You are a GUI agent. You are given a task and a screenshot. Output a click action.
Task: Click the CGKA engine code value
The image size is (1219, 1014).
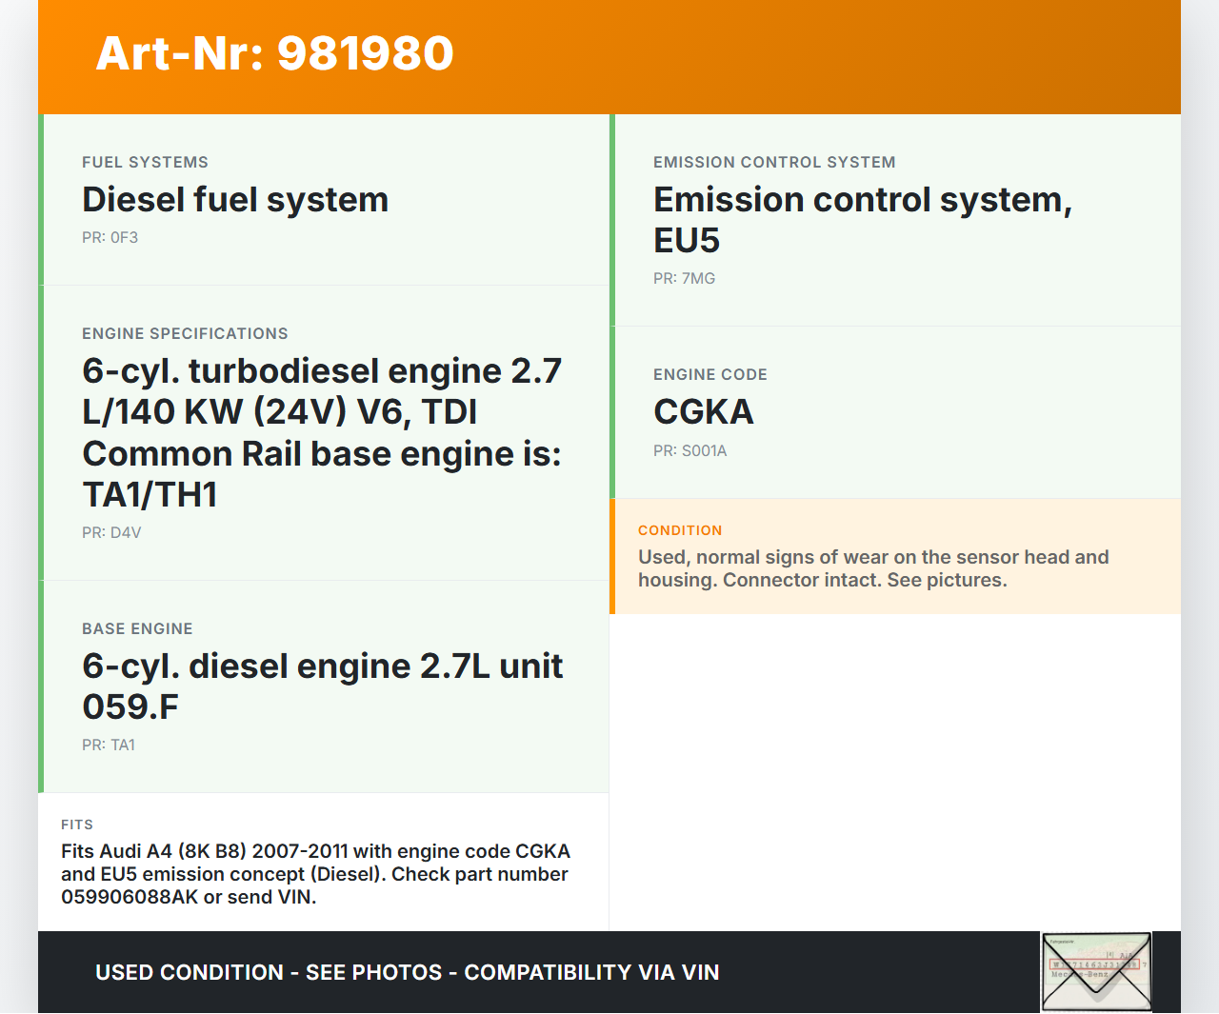coord(703,412)
